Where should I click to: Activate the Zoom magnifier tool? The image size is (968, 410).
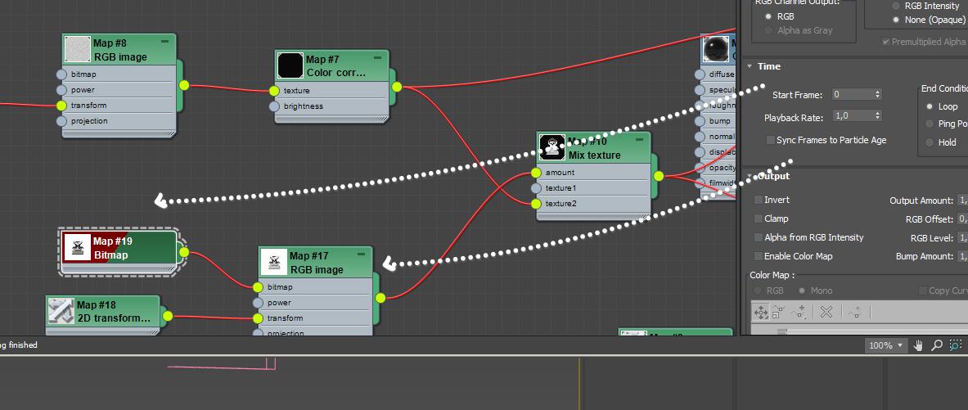pyautogui.click(x=937, y=345)
